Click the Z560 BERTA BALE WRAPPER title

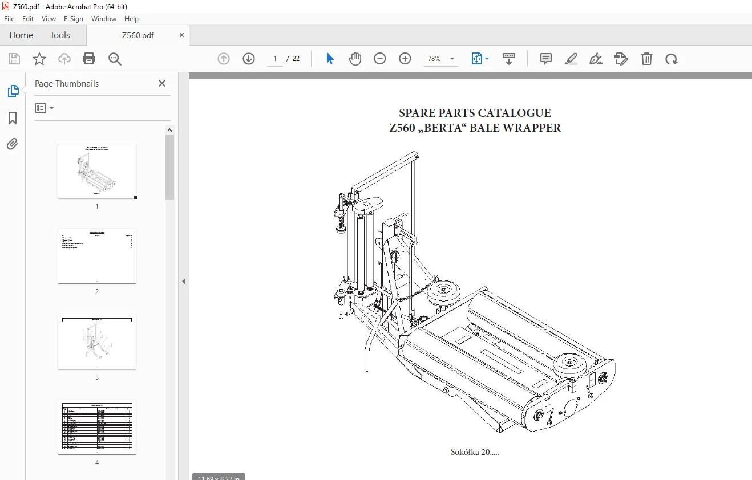tap(475, 128)
